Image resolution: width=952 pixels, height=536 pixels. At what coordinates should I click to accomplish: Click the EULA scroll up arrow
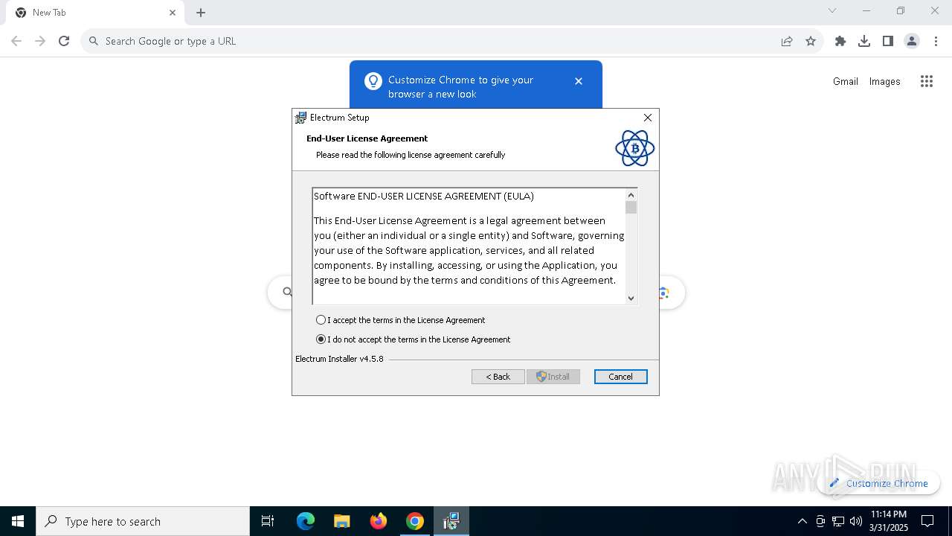(x=631, y=195)
